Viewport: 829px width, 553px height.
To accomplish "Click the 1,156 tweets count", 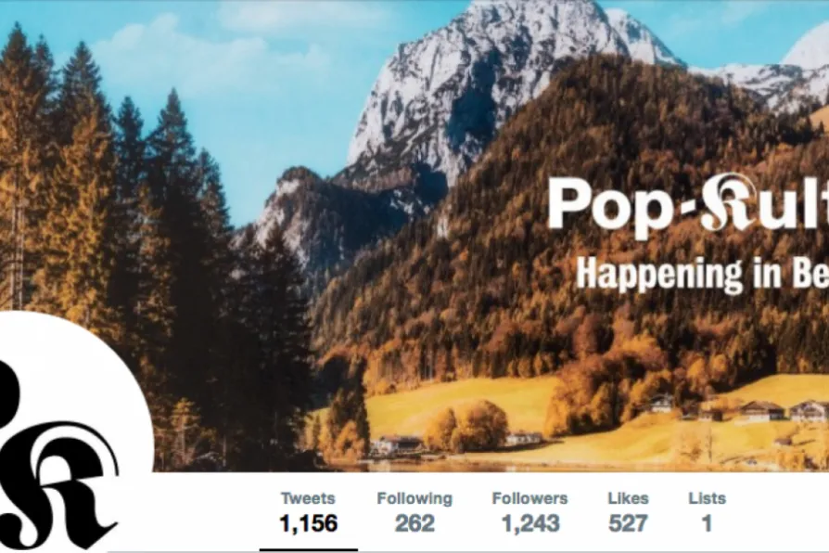I will tap(308, 523).
